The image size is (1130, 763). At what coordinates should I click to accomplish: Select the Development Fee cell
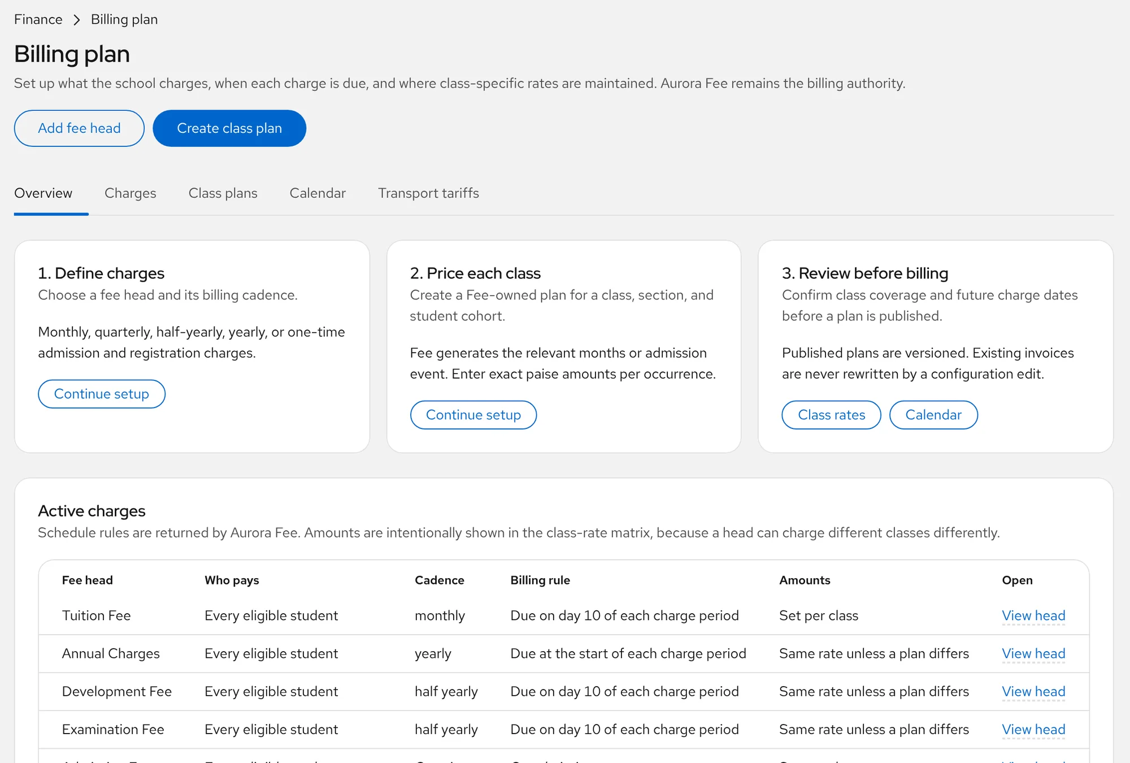[117, 691]
